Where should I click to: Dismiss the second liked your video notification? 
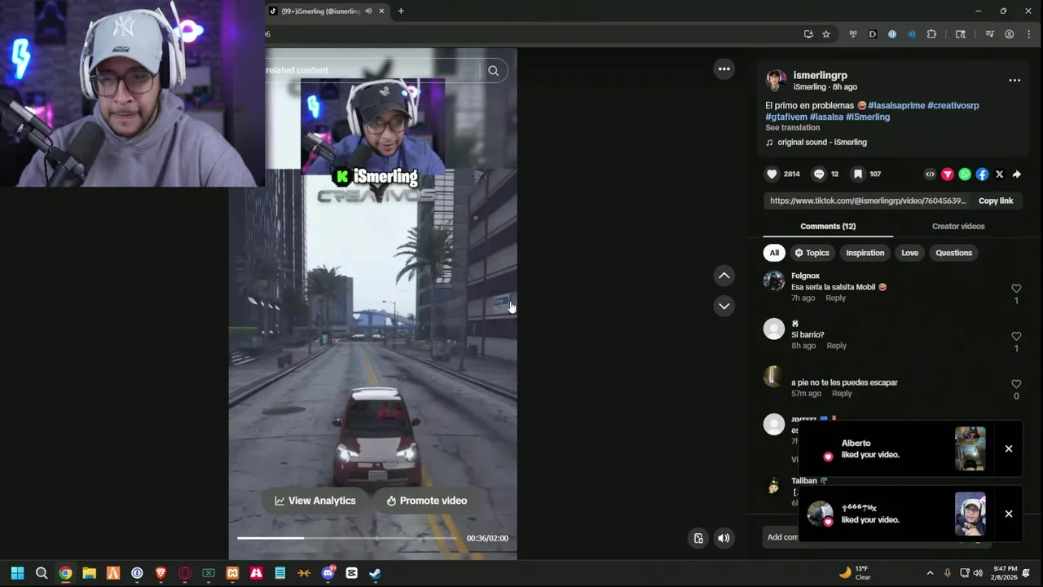[1009, 514]
